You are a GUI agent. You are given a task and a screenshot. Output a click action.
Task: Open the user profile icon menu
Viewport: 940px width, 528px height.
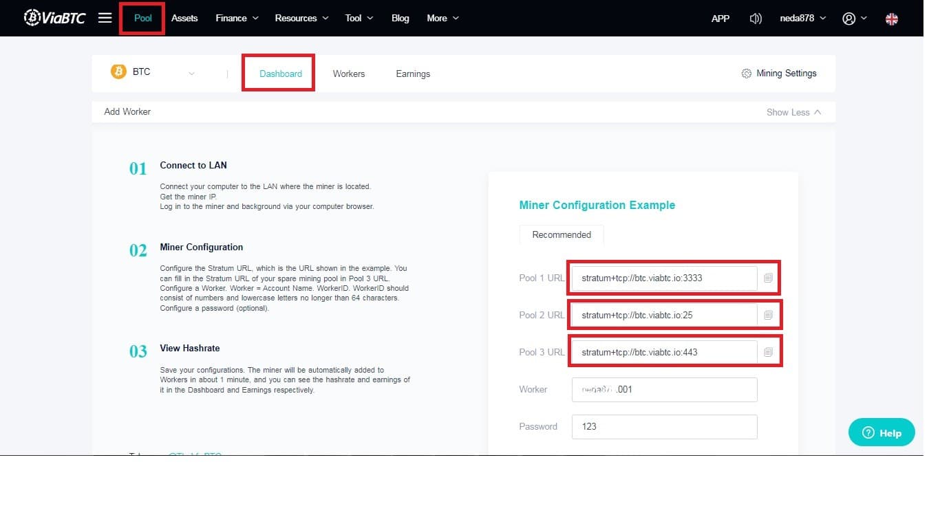(x=854, y=19)
